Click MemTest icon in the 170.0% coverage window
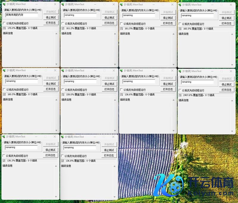238x203 pixels. 4,4
